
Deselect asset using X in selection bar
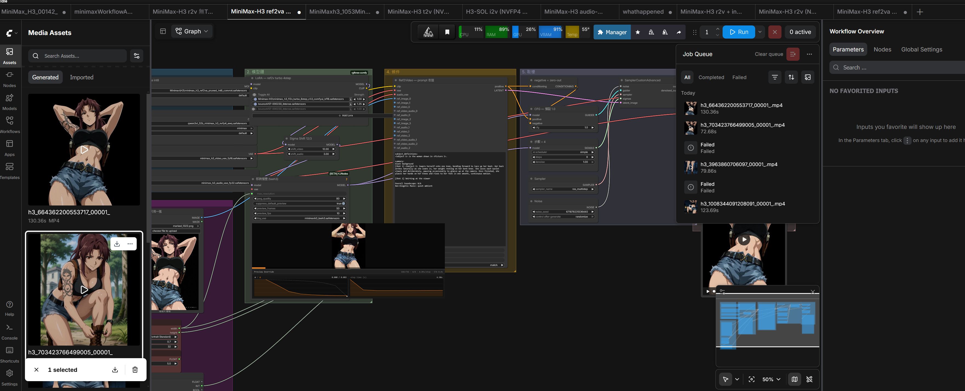click(36, 370)
